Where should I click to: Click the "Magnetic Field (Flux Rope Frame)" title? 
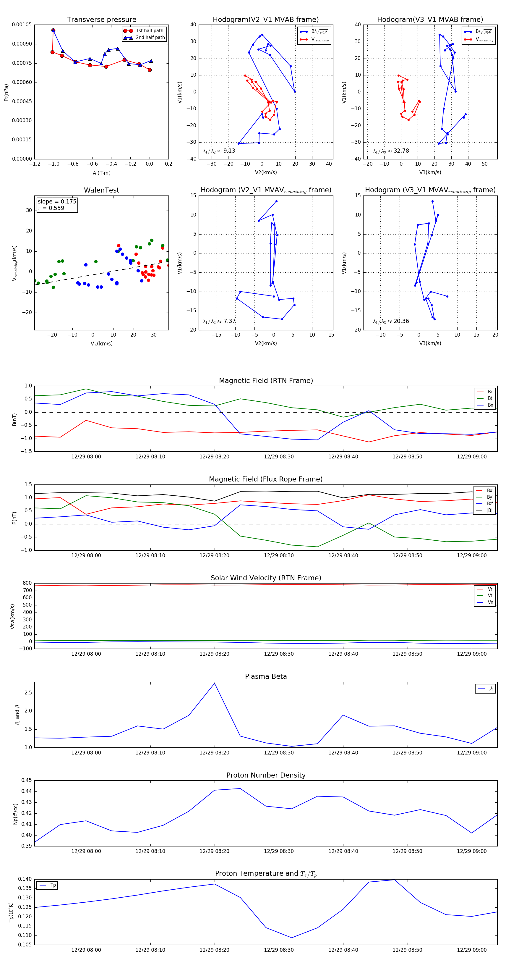266,479
